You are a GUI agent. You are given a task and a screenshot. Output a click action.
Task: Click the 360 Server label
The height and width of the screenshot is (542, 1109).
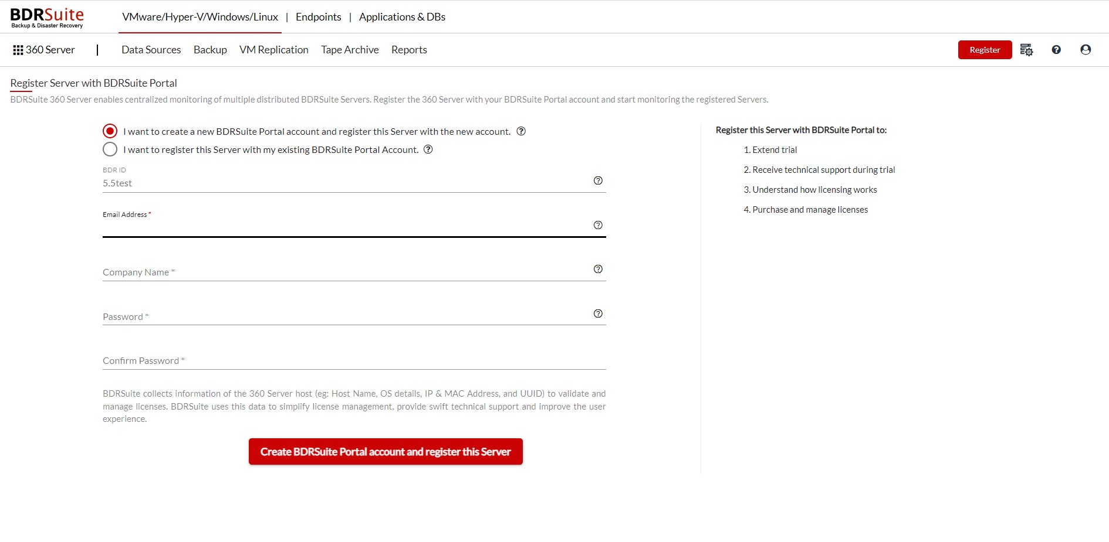click(x=50, y=50)
